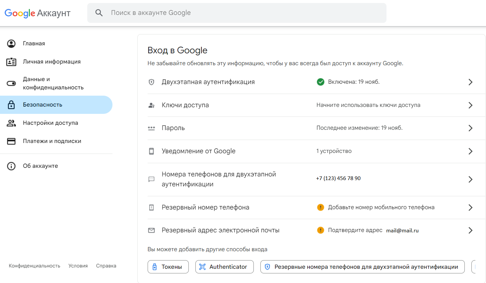The width and height of the screenshot is (486, 283).
Task: Click the phone icon beside Резервный номер телефона
Action: click(x=151, y=208)
